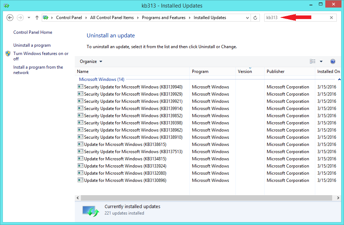Collapse the Microsoft Windows (14) group
Viewport: 344px width, 225px height.
339,79
